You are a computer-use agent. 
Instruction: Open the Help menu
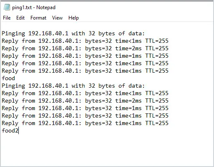73,18
